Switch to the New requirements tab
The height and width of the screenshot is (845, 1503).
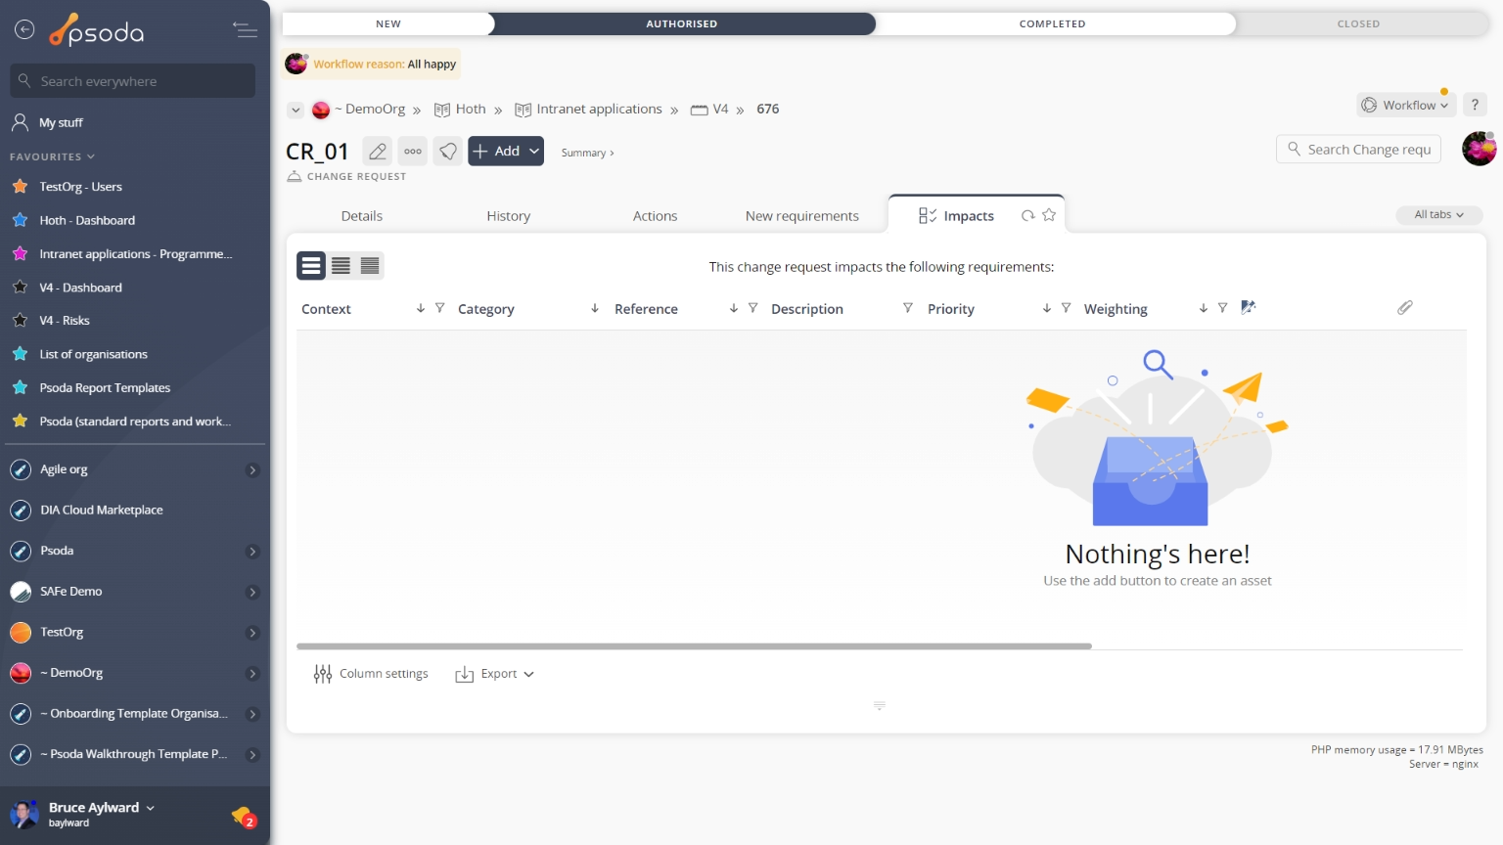(x=802, y=216)
